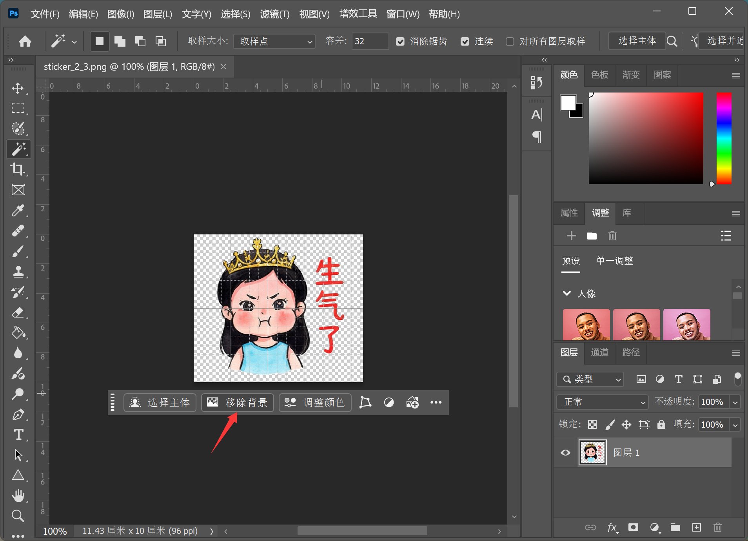748x541 pixels.
Task: Uncheck the 消除锯齿 anti-alias checkbox
Action: pyautogui.click(x=400, y=42)
